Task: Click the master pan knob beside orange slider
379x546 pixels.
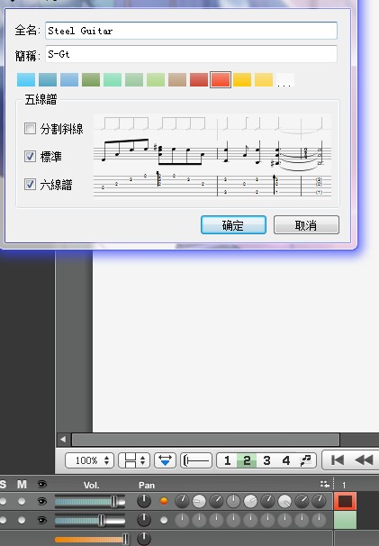Action: pos(144,539)
